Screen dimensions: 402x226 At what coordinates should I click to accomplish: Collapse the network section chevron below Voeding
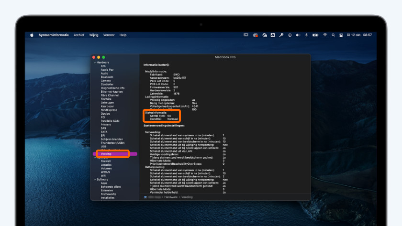tap(95, 158)
